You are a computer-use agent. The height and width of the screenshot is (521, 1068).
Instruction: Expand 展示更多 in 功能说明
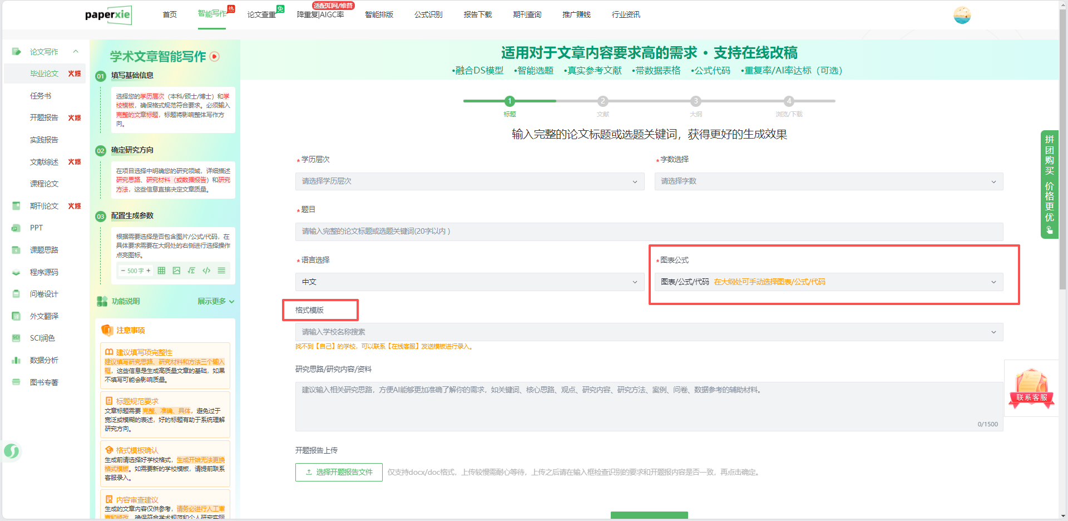click(x=216, y=301)
